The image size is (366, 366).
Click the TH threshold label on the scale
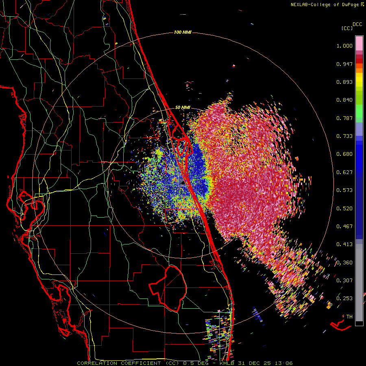click(349, 316)
